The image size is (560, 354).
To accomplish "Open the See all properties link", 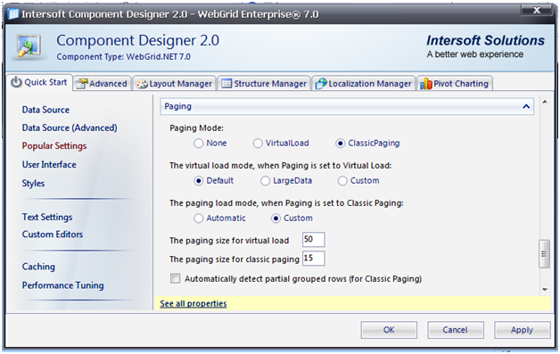I will coord(194,304).
